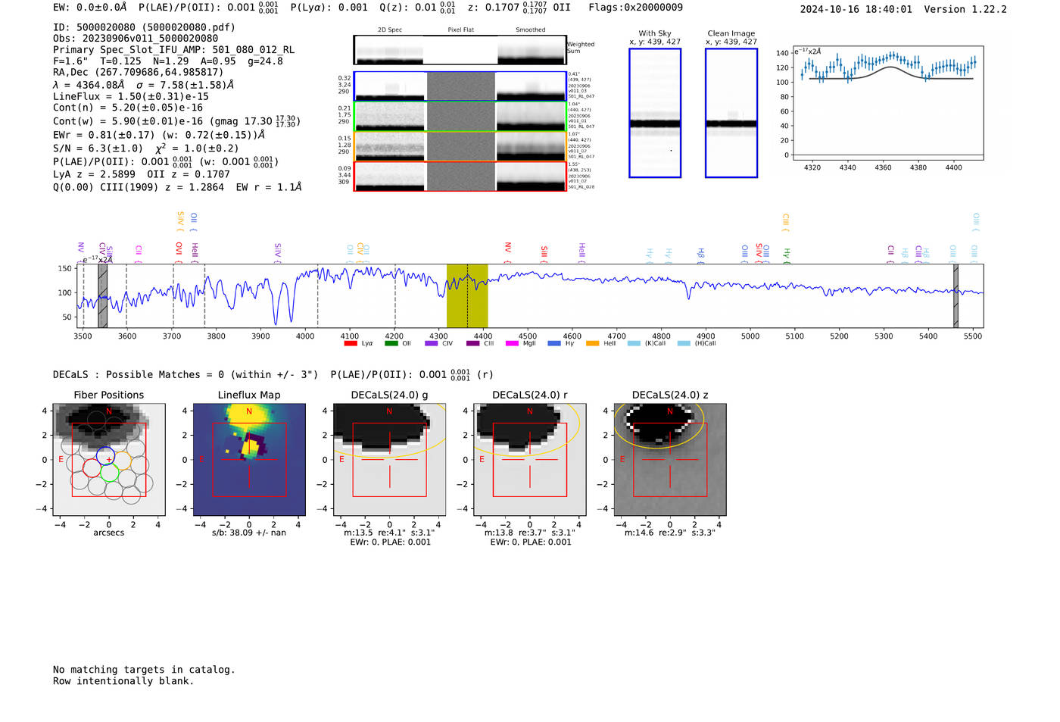1060x722 pixels.
Task: Select the blue Hγ legend swatch
Action: click(554, 344)
